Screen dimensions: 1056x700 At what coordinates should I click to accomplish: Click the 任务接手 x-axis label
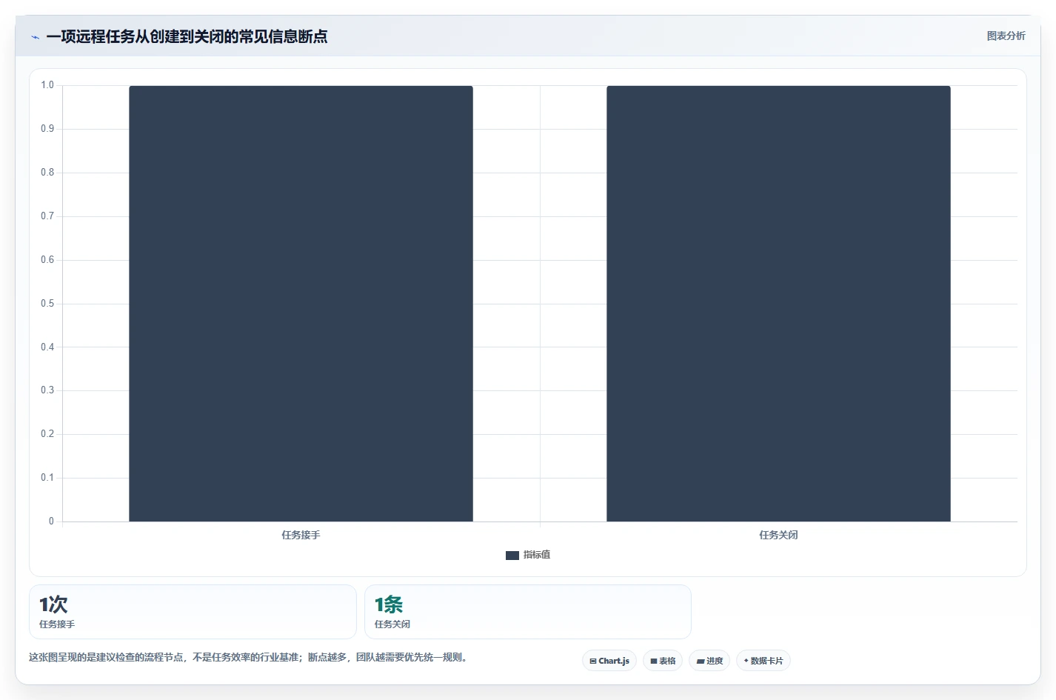tap(301, 535)
